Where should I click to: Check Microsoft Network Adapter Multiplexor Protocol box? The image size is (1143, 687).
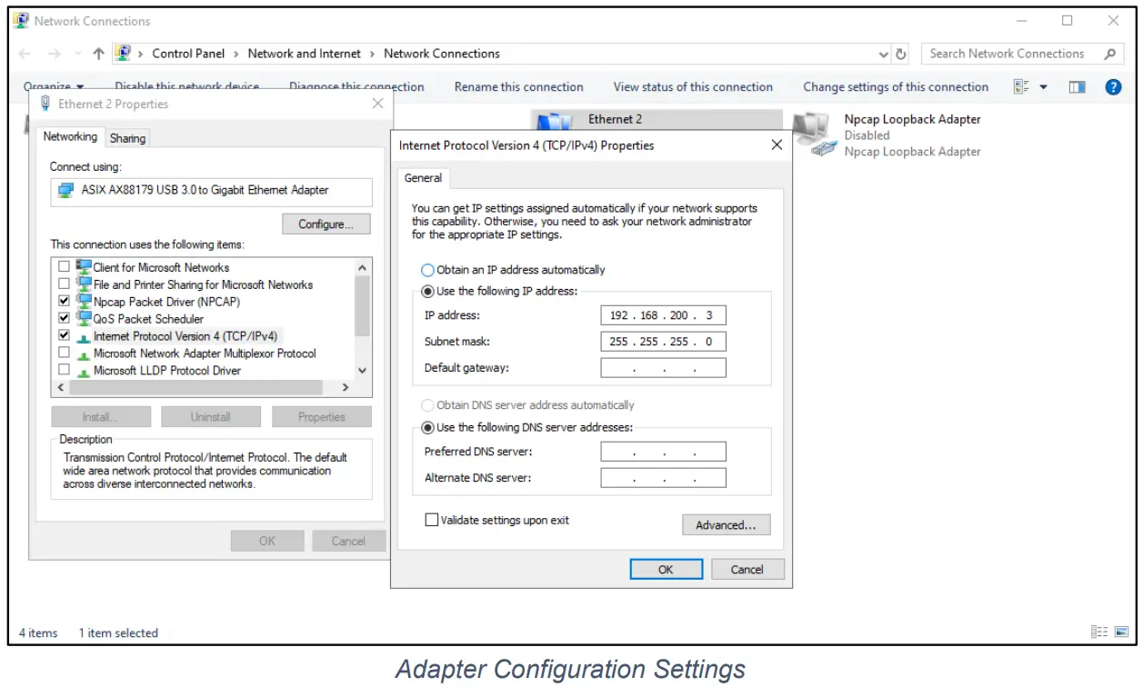click(64, 353)
